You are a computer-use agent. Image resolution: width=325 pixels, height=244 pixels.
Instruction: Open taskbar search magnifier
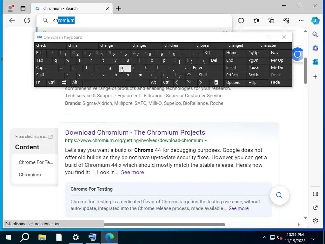(x=25, y=237)
